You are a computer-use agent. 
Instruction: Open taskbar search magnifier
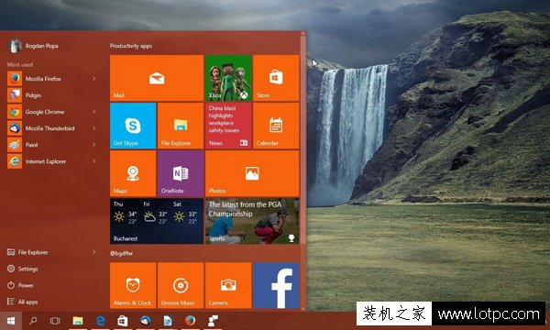33,321
